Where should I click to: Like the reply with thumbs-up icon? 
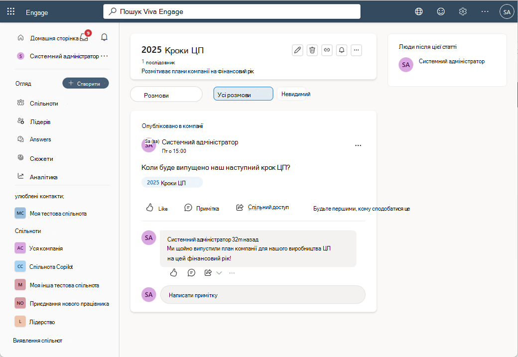point(173,273)
